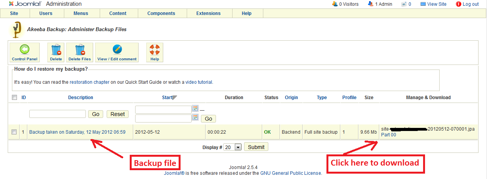Sort table by Type column header

(x=322, y=98)
